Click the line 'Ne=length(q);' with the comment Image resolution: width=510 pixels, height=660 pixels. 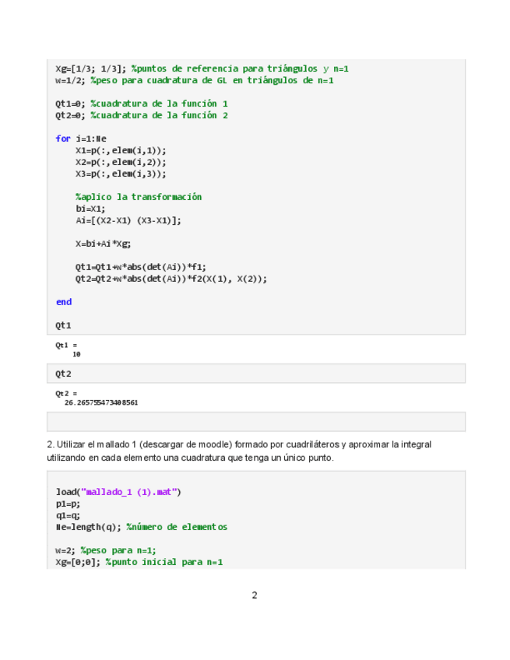click(x=141, y=527)
